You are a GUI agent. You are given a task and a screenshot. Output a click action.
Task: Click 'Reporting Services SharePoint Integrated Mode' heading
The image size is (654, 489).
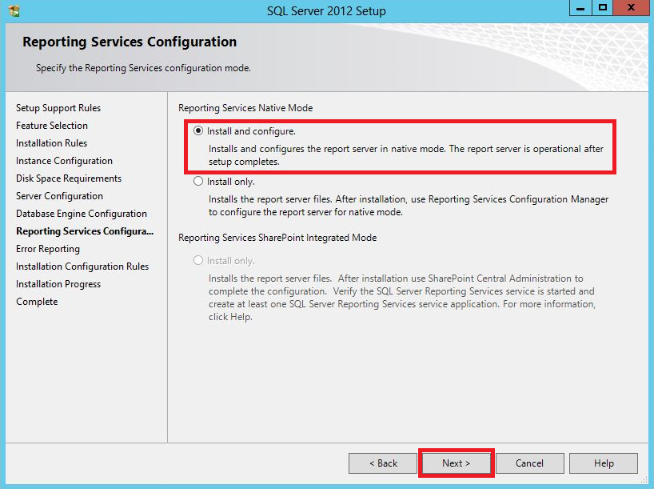pyautogui.click(x=277, y=238)
